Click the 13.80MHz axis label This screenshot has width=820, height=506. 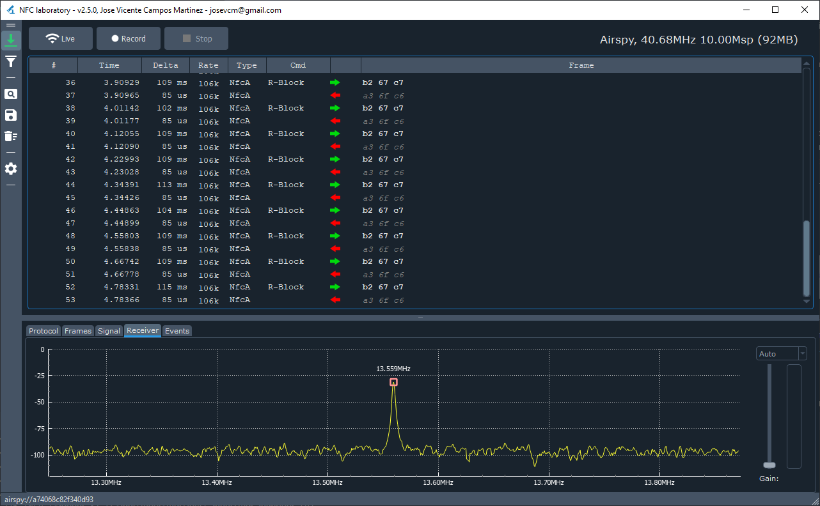[x=659, y=482]
